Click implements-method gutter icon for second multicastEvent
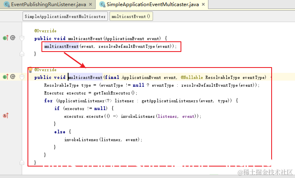Screen dimensions: 295x178 (x=6, y=77)
